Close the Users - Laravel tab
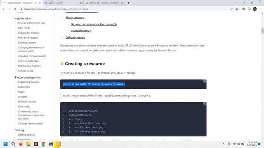 (81, 3)
